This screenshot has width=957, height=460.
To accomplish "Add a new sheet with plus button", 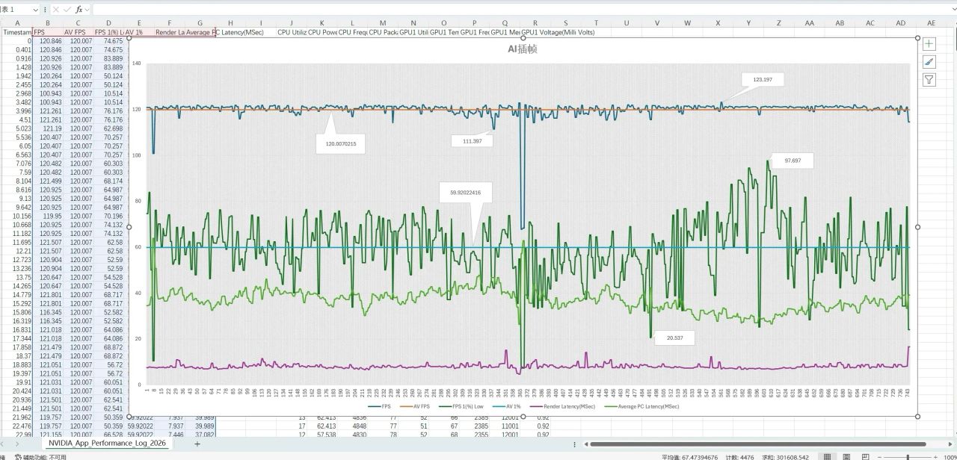I will tap(197, 444).
